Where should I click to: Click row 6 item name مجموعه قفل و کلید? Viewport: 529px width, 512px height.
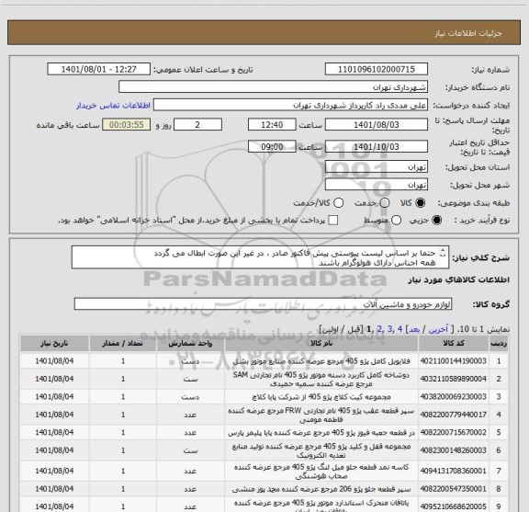click(x=321, y=450)
